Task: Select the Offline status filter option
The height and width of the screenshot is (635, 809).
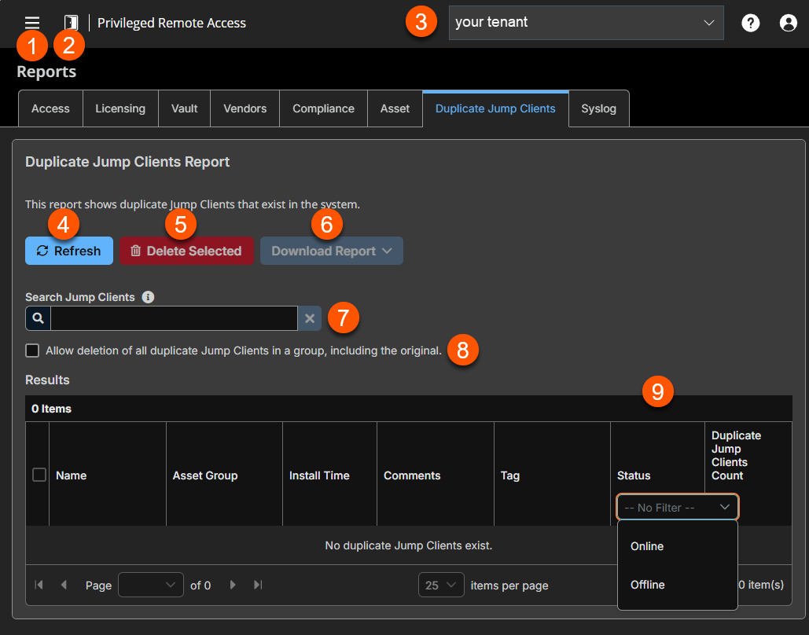Action: click(x=677, y=585)
